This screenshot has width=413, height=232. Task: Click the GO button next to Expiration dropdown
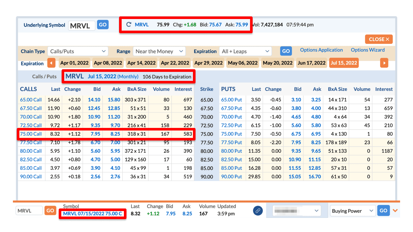[286, 51]
